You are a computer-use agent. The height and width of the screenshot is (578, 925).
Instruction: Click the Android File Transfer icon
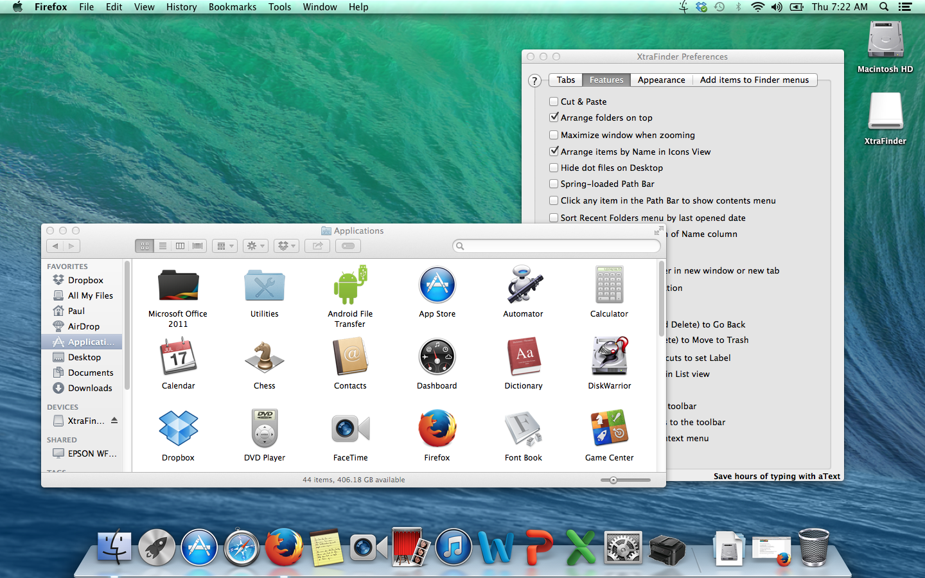[350, 286]
